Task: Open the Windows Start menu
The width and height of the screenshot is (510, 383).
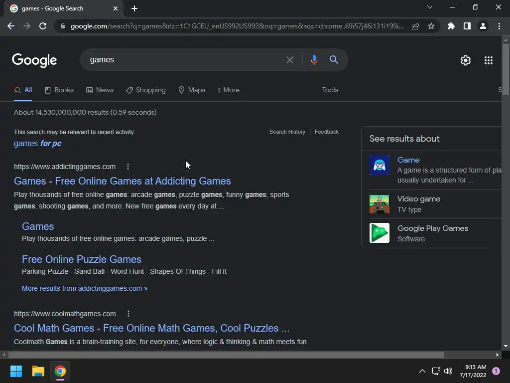Action: click(16, 371)
